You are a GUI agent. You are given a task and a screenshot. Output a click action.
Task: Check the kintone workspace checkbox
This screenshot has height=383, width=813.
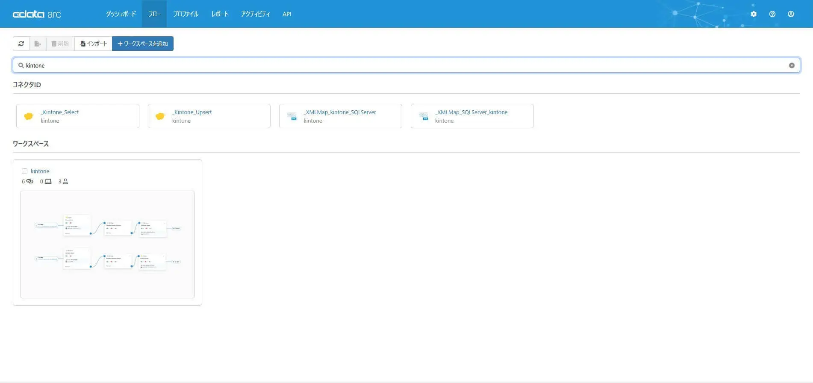24,171
